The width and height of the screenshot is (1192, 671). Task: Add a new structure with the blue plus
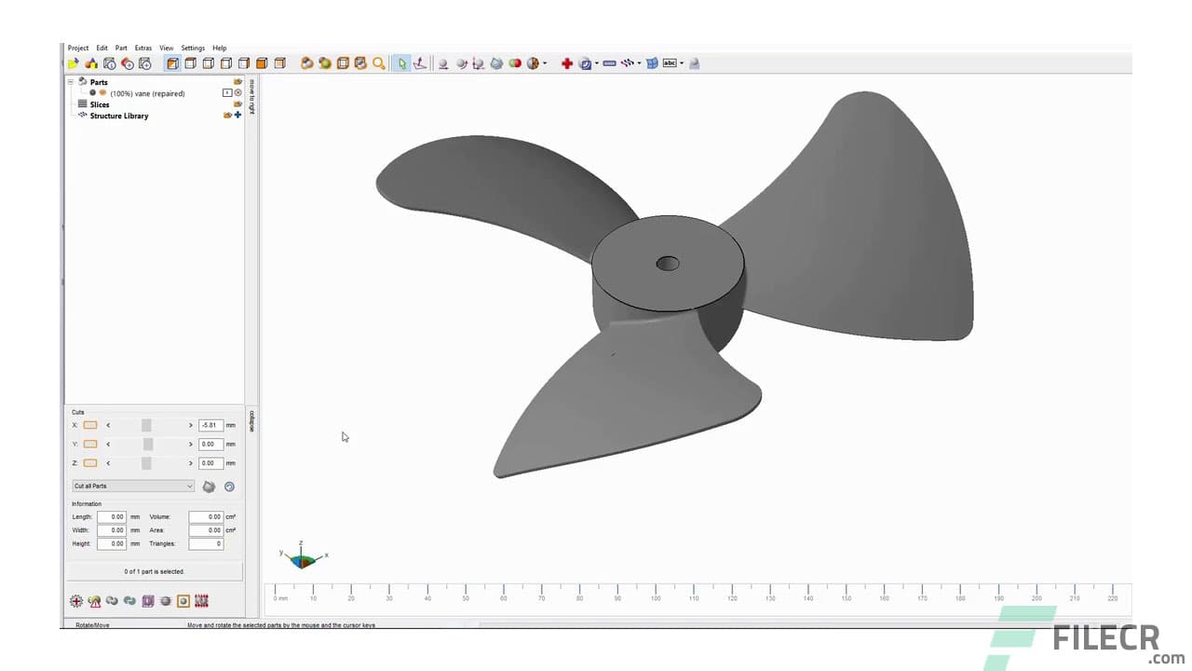click(237, 115)
